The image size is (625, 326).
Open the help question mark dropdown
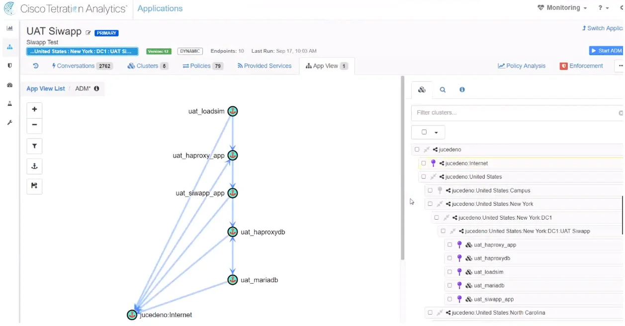point(604,8)
